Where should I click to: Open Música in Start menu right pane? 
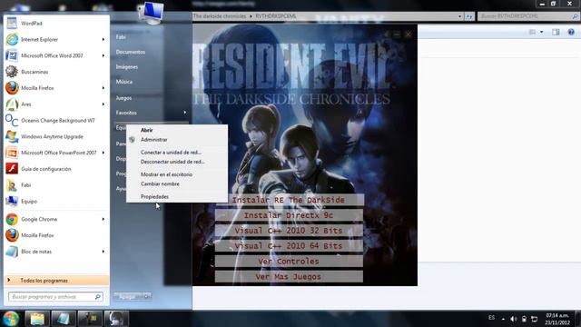(124, 82)
